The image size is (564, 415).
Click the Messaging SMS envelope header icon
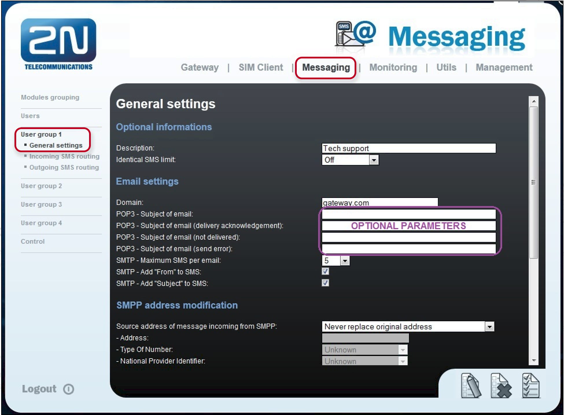(355, 34)
